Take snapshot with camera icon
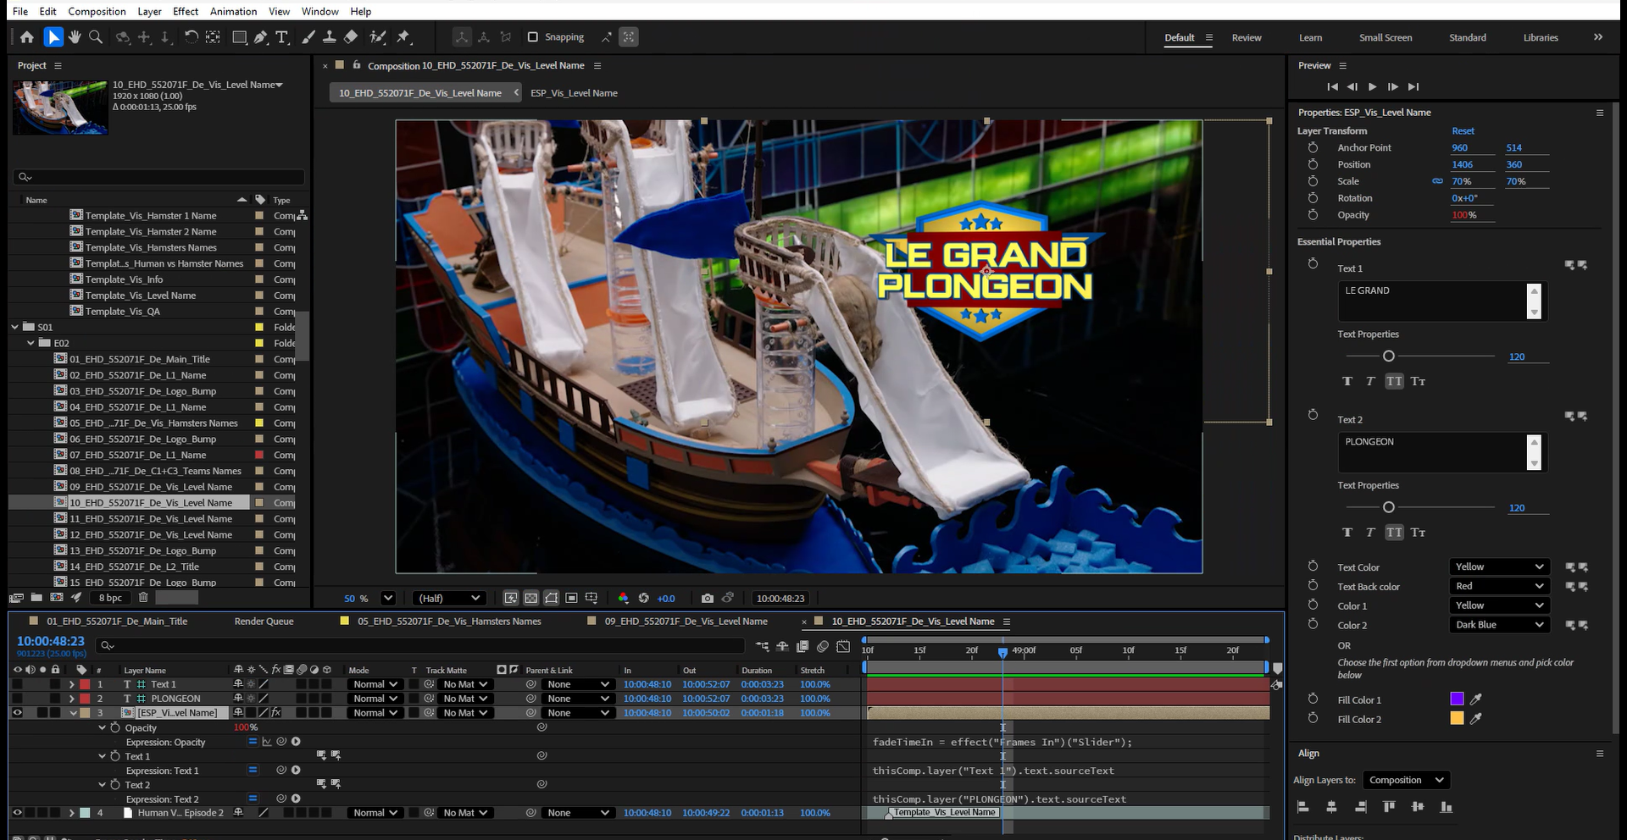Image resolution: width=1627 pixels, height=840 pixels. point(708,598)
